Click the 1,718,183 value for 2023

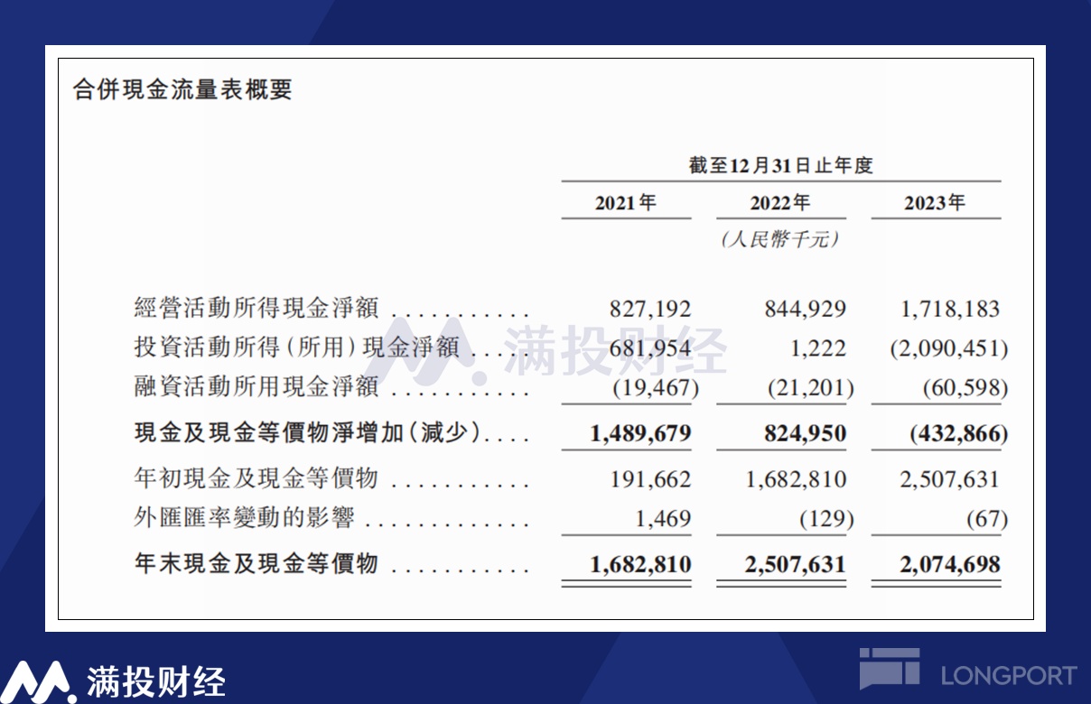click(949, 310)
